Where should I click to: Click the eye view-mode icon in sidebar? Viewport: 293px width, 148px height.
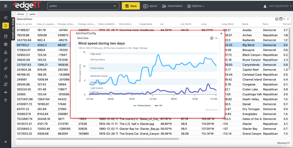click(x=5, y=18)
